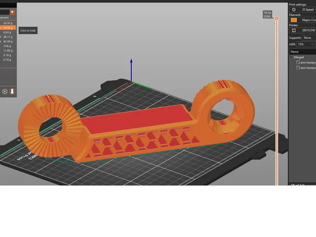316x237 pixels.
Task: Hide the highlighted 30.68 g legend row
Action: click(x=8, y=28)
